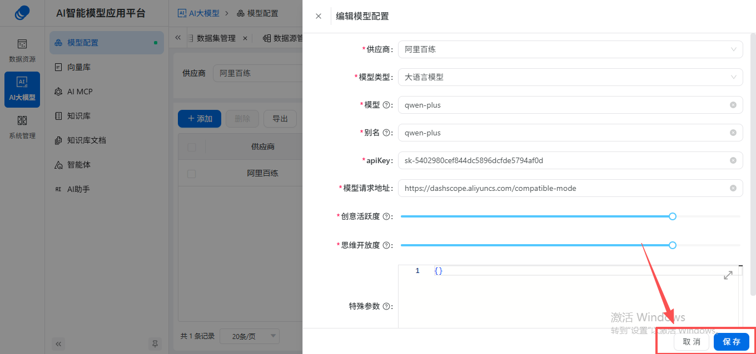756x354 pixels.
Task: Open 向量库 menu item
Action: pos(107,67)
